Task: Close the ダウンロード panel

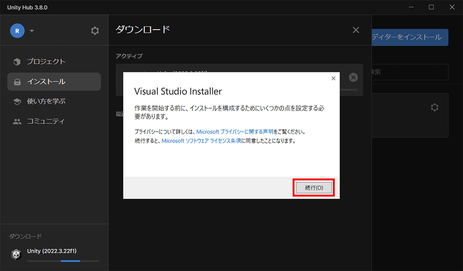Action: click(x=356, y=30)
